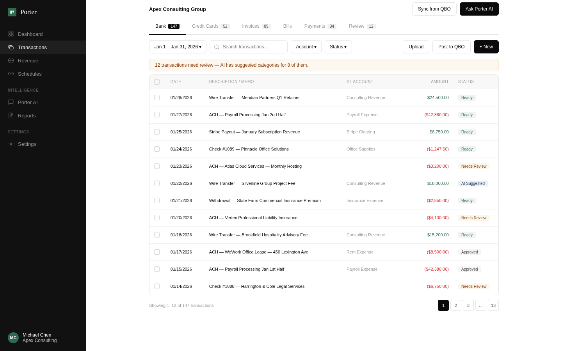Jump to page 13 of transactions
The image size is (562, 351).
tap(493, 305)
